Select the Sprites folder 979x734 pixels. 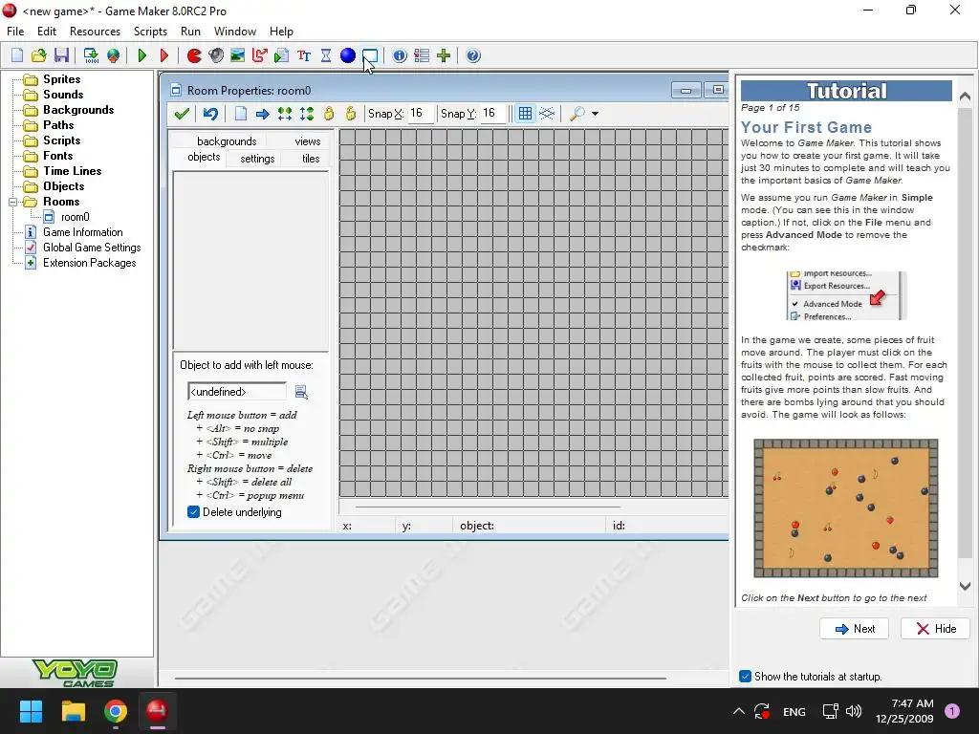[x=62, y=79]
